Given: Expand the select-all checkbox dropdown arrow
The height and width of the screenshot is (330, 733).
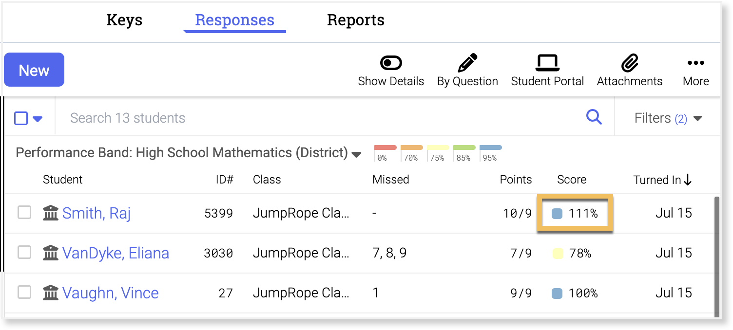Looking at the screenshot, I should click(38, 119).
